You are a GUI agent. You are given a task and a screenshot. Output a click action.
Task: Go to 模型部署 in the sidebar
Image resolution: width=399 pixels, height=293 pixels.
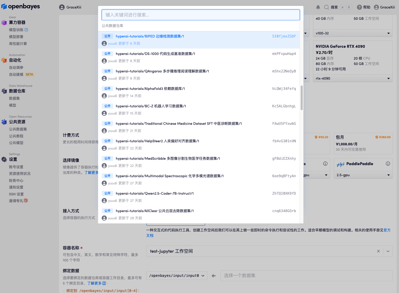click(x=16, y=37)
